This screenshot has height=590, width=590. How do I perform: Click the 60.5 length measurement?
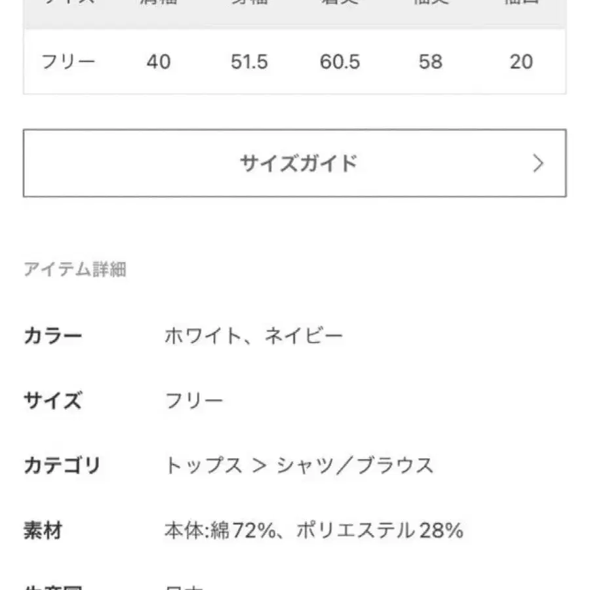tap(341, 62)
